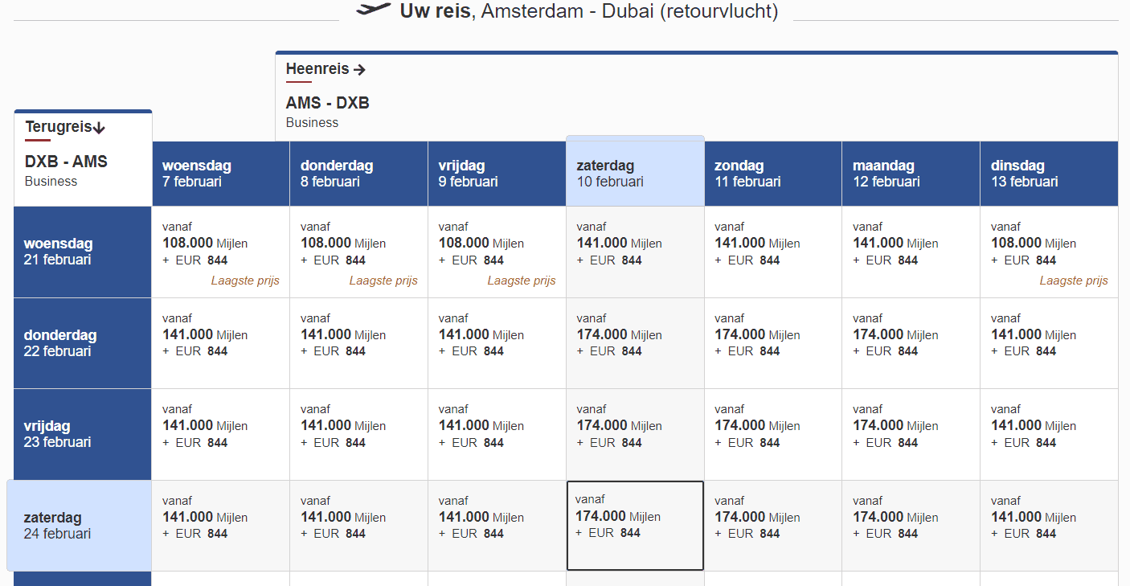Click the Terugreis down arrow icon

pyautogui.click(x=100, y=128)
